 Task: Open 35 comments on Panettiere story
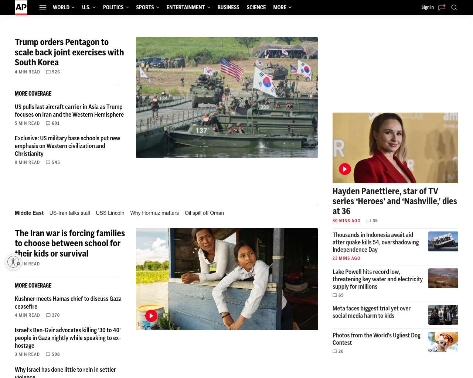point(372,221)
